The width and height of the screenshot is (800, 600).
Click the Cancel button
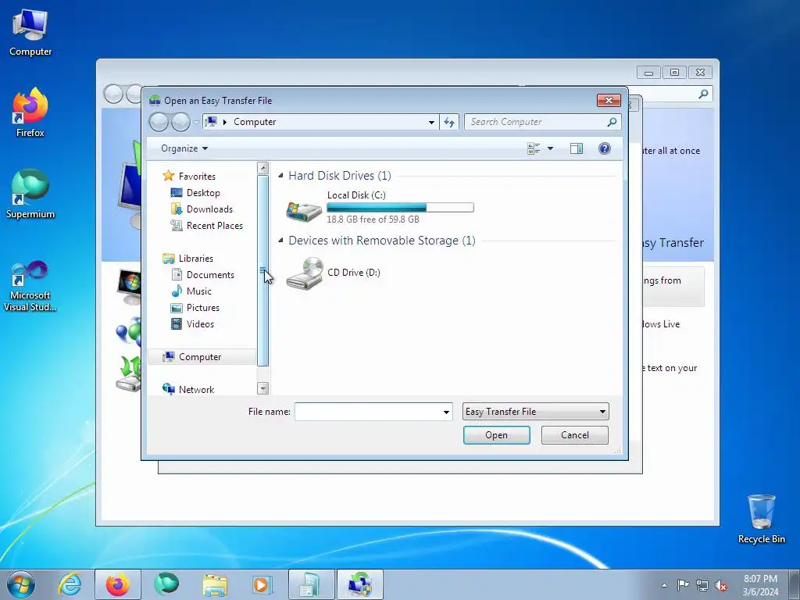574,435
